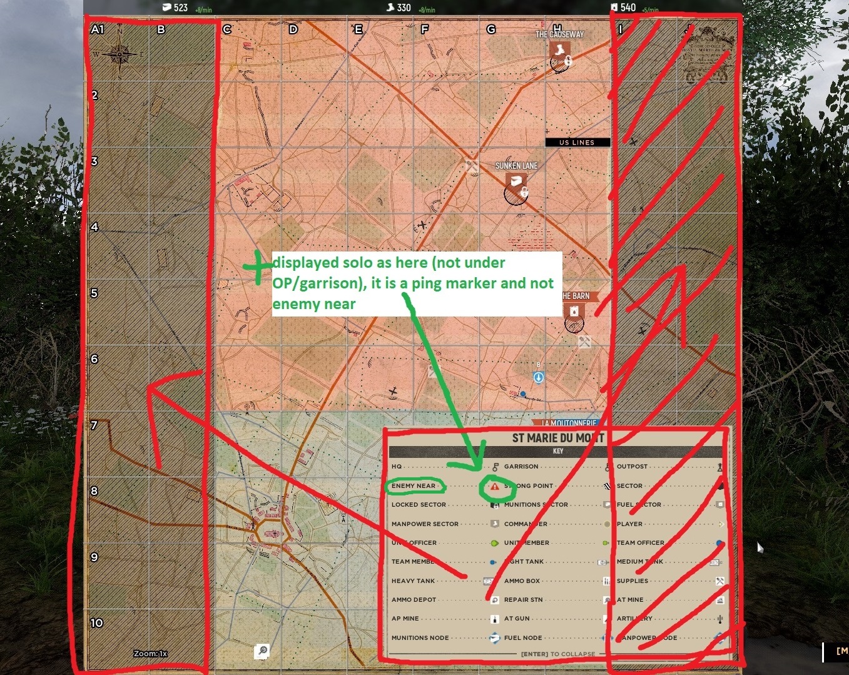This screenshot has height=675, width=849.
Task: Click the Manpower Sector icon in key
Action: click(x=495, y=524)
